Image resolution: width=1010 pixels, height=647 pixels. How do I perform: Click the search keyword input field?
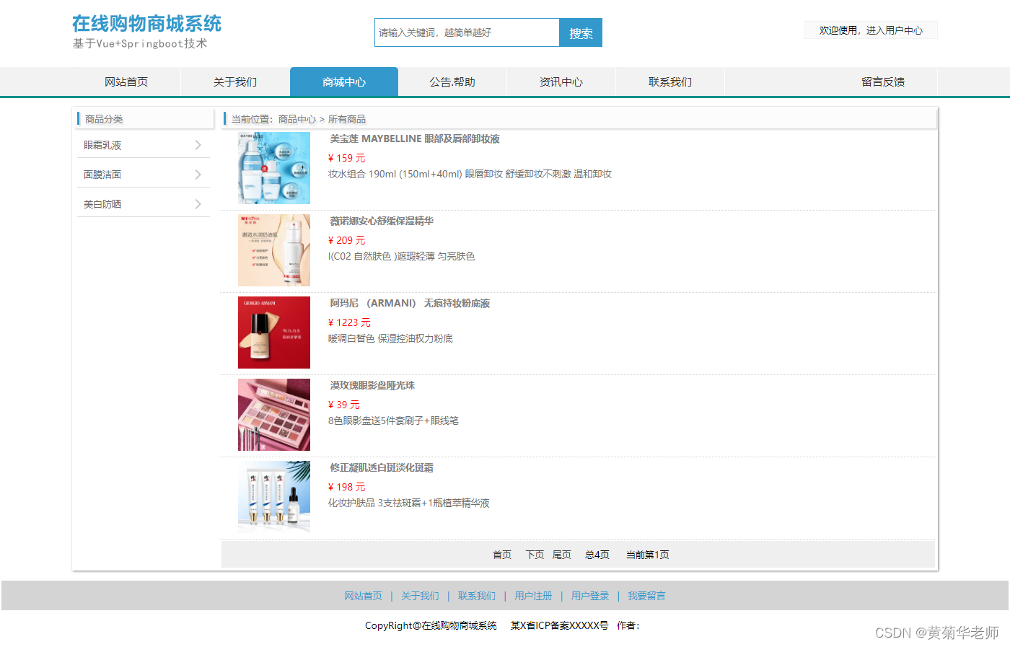[467, 32]
